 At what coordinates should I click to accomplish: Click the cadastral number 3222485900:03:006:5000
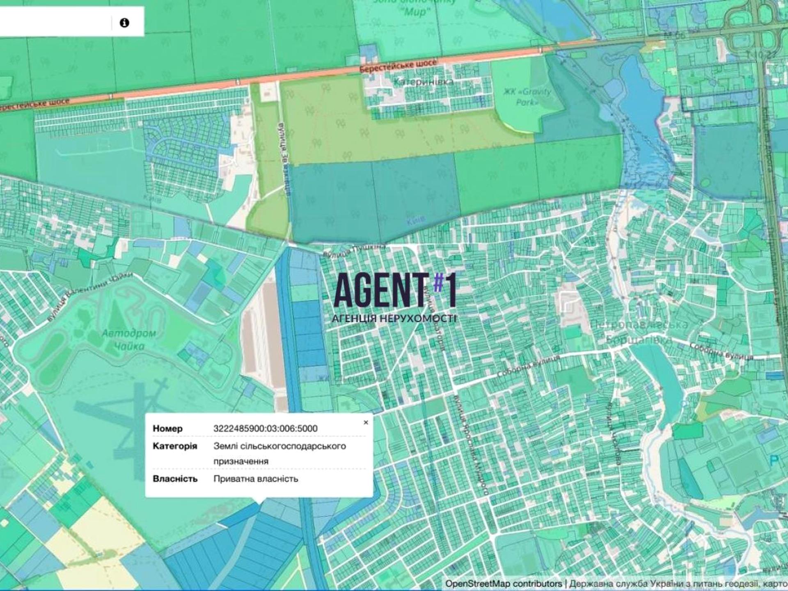(265, 428)
